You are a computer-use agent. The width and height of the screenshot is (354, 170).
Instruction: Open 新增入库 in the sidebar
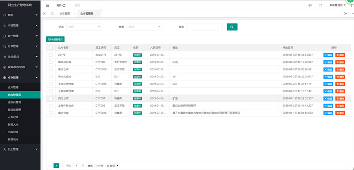[x=20, y=124]
